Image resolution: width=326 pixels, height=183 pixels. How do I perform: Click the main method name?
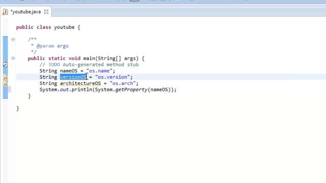click(x=89, y=58)
